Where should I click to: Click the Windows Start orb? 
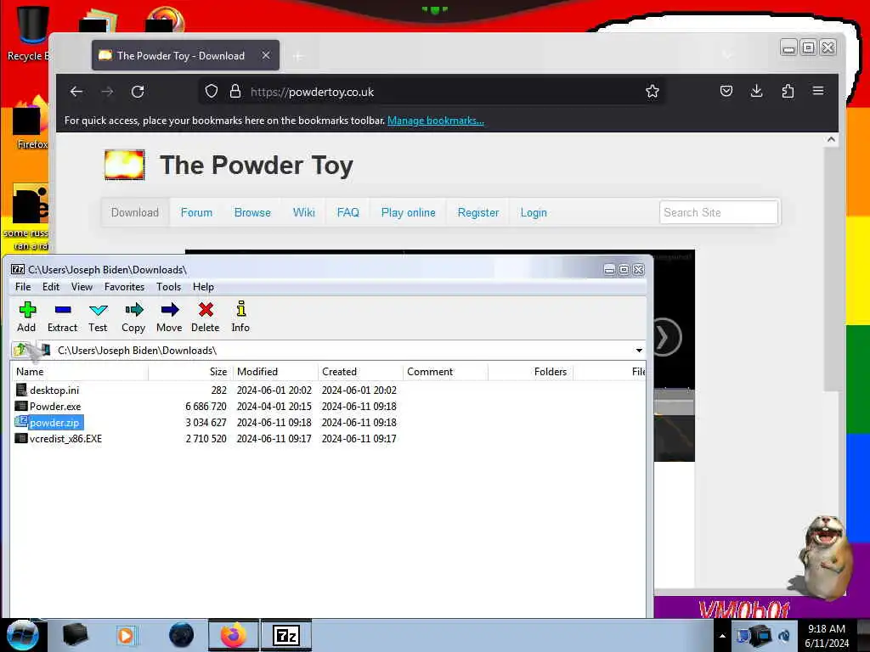[x=23, y=635]
